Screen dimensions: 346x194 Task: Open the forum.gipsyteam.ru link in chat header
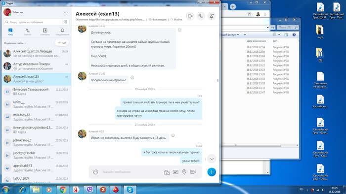coord(117,20)
